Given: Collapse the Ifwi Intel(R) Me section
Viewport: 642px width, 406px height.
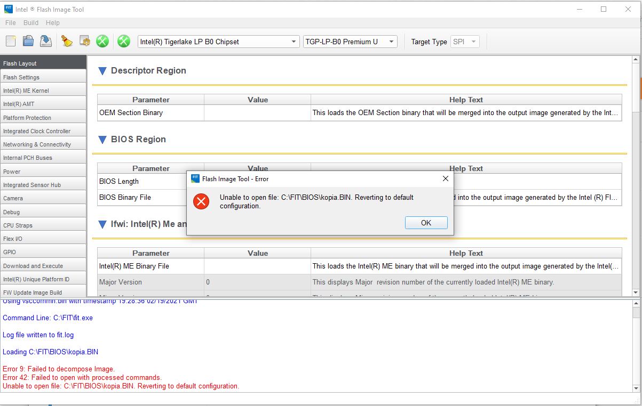Looking at the screenshot, I should coord(102,224).
